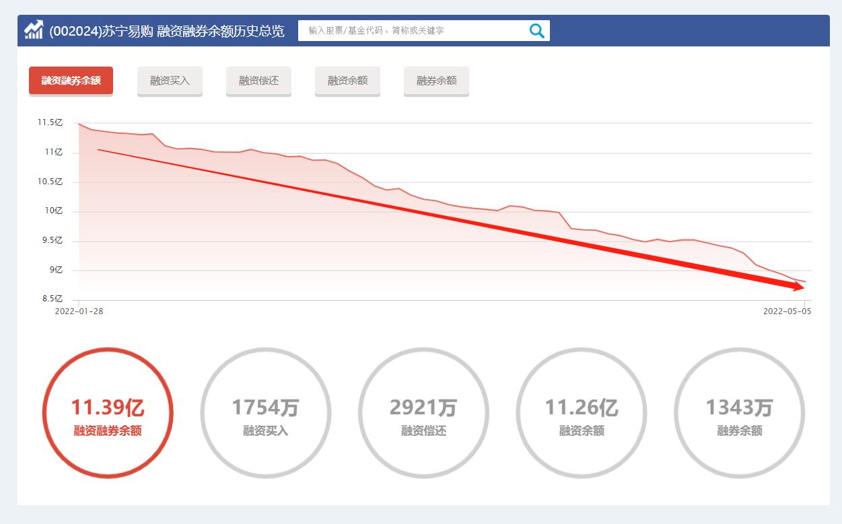
Task: Select the red 融资融券余额 circle showing 11.39亿
Action: click(x=108, y=413)
